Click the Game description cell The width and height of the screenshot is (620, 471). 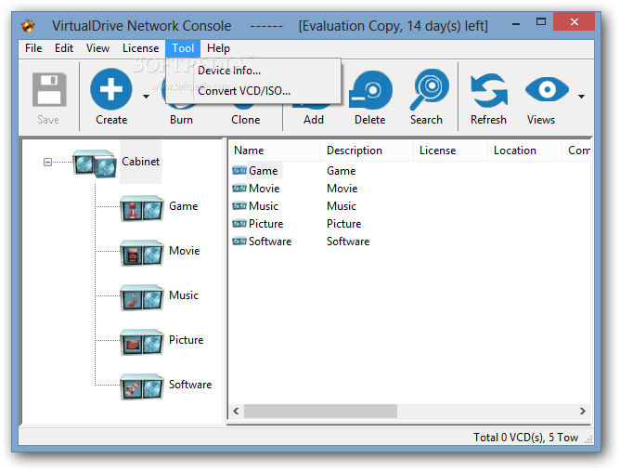(x=342, y=171)
